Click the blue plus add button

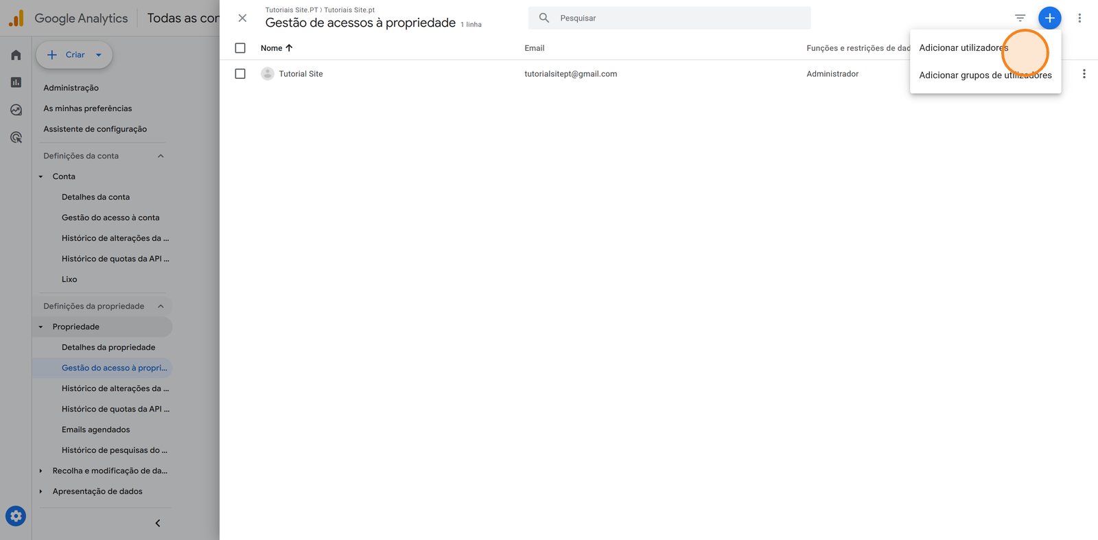[1049, 18]
